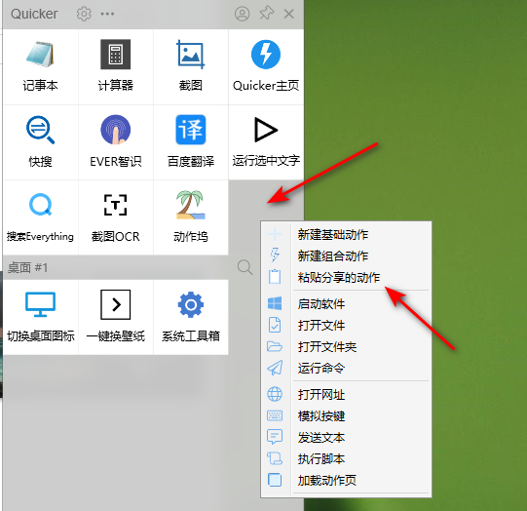The height and width of the screenshot is (511, 527).
Task: Choose 新建基础动作 from context menu
Action: (x=346, y=234)
